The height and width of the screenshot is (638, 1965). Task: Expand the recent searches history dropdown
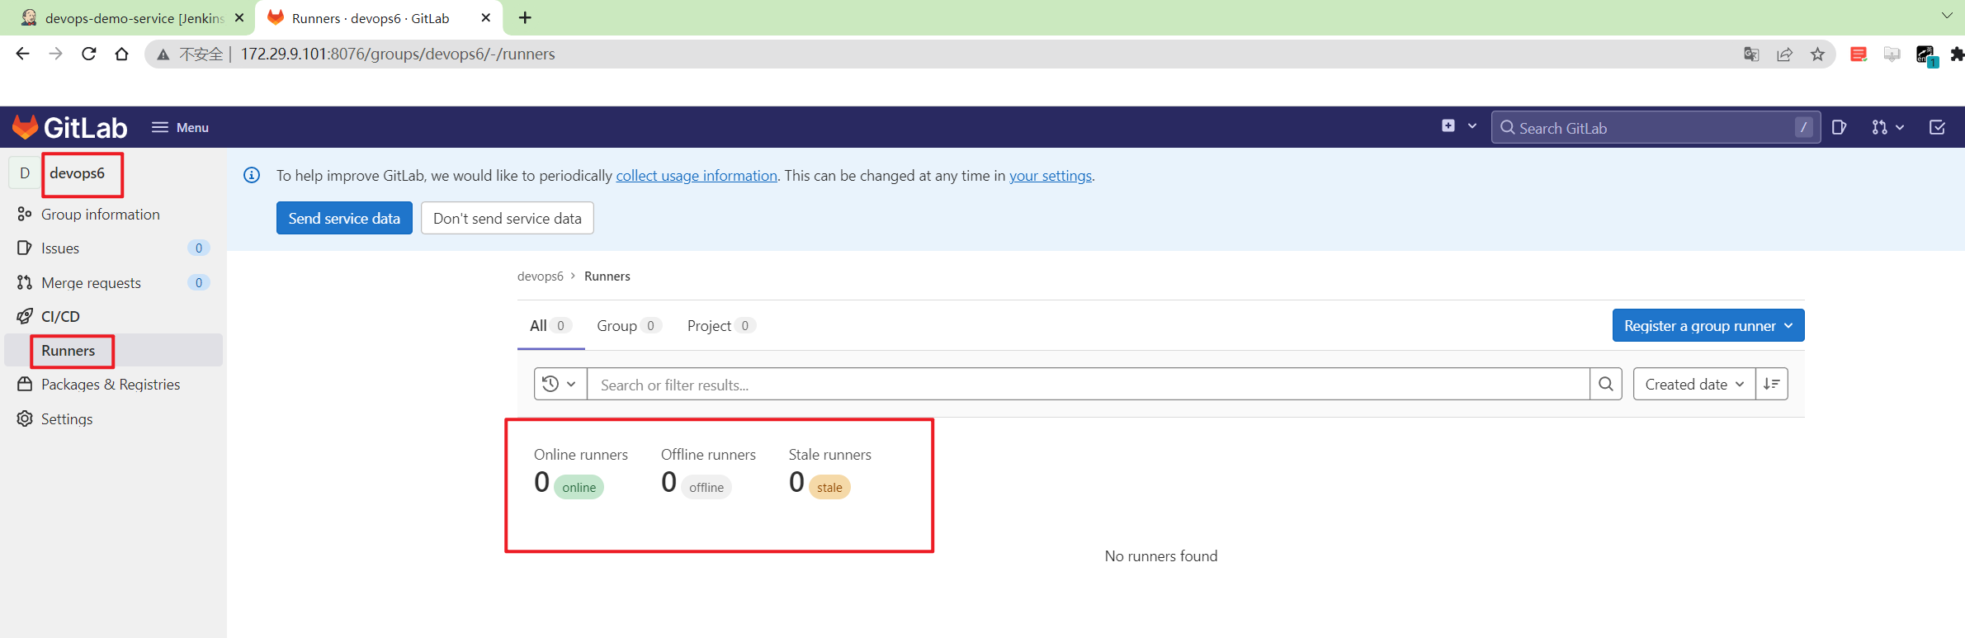pos(560,384)
